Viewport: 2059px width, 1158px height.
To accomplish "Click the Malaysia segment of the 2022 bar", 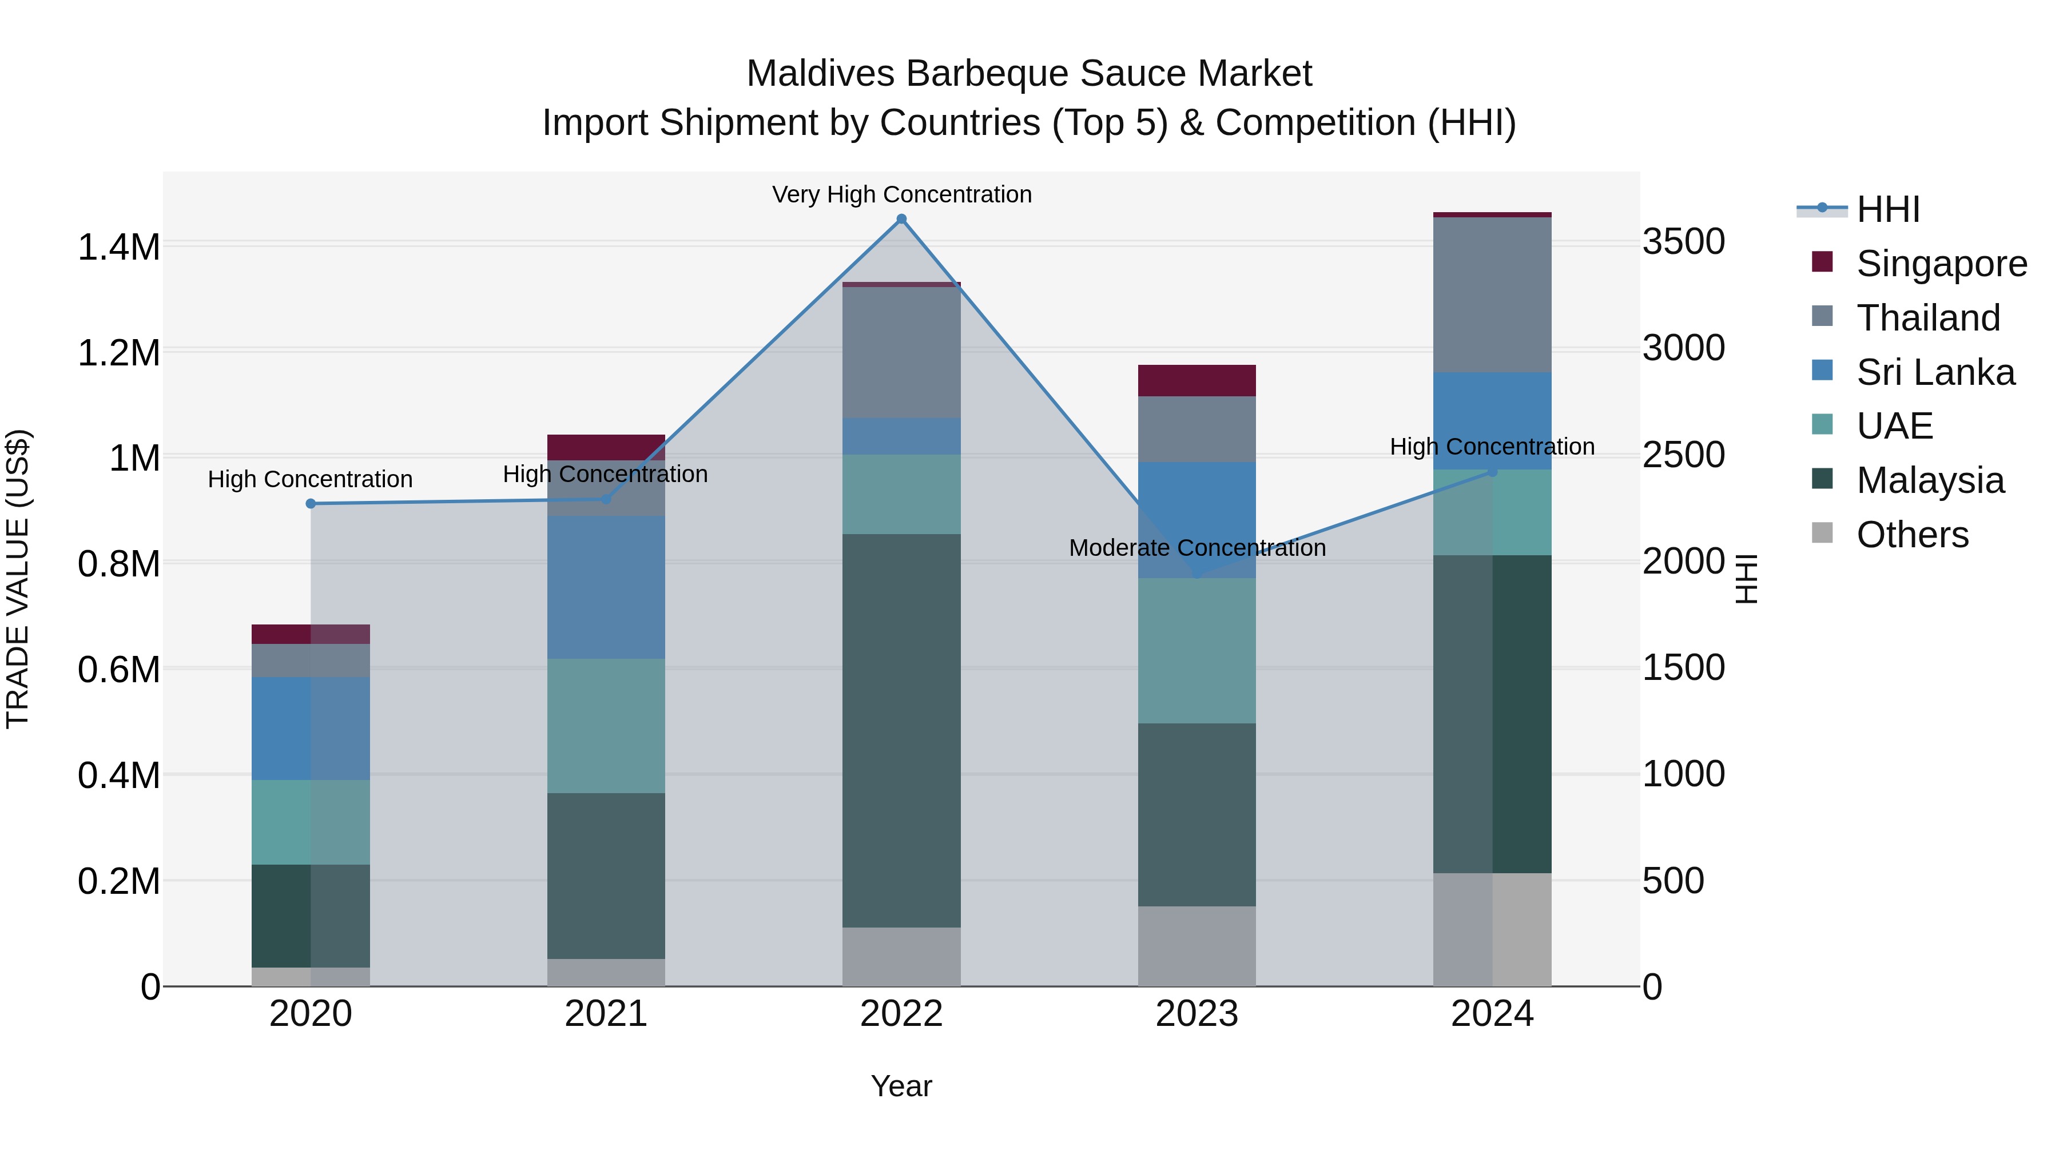I will 901,731.
